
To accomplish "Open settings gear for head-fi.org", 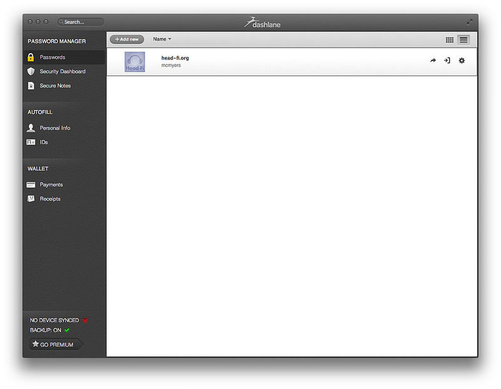I will (462, 60).
